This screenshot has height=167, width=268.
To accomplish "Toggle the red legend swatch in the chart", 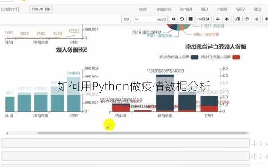I will pyautogui.click(x=236, y=57).
